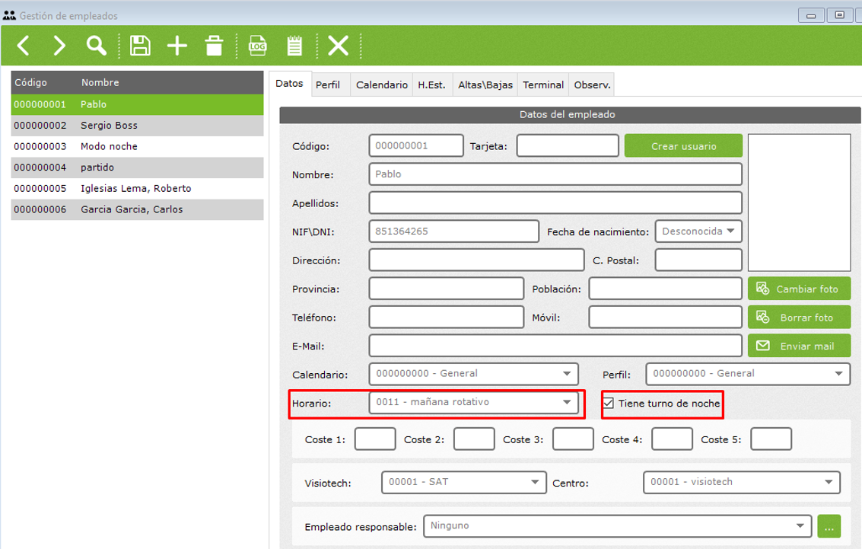Open the Calendario dropdown list
The image size is (862, 549).
(566, 374)
